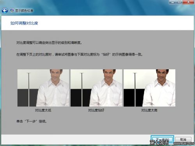
Task: Click the line starting 在调整下页上的对比度时
Action: (80, 55)
